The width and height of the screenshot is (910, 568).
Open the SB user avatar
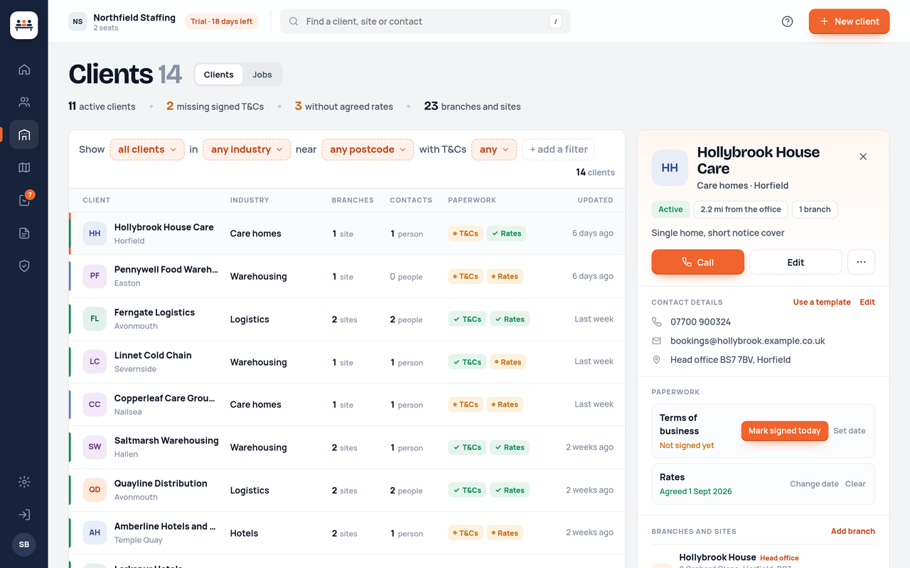(24, 545)
